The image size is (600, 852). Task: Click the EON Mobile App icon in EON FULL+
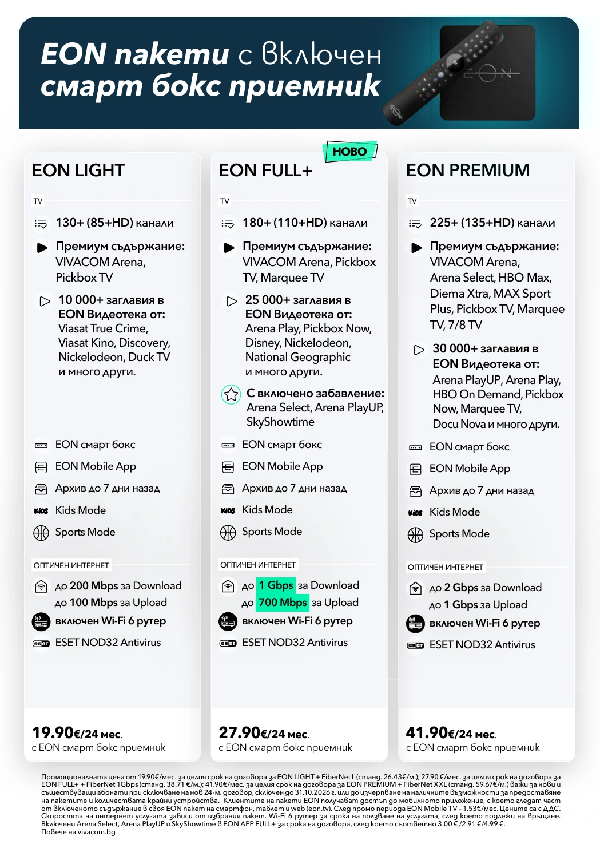(228, 467)
